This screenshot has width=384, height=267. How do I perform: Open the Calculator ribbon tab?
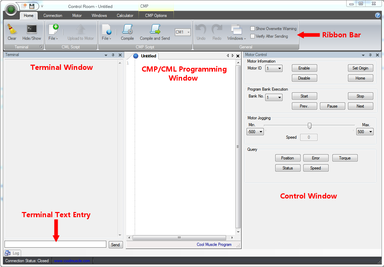pyautogui.click(x=125, y=16)
